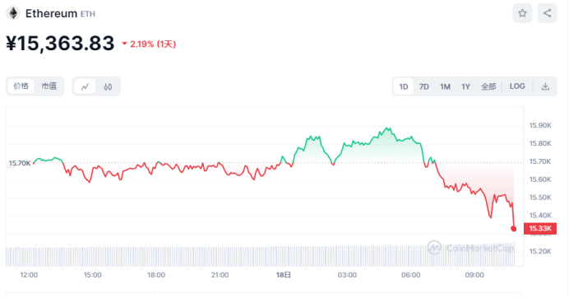
Task: Switch to candlestick chart icon
Action: pos(108,86)
